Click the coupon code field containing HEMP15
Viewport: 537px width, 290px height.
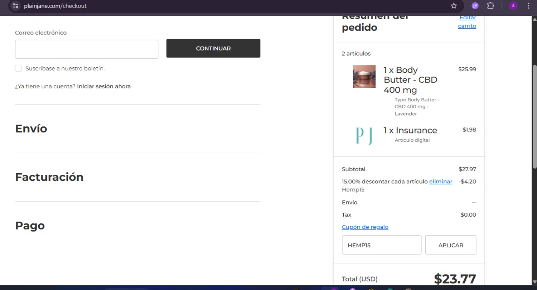pos(382,245)
